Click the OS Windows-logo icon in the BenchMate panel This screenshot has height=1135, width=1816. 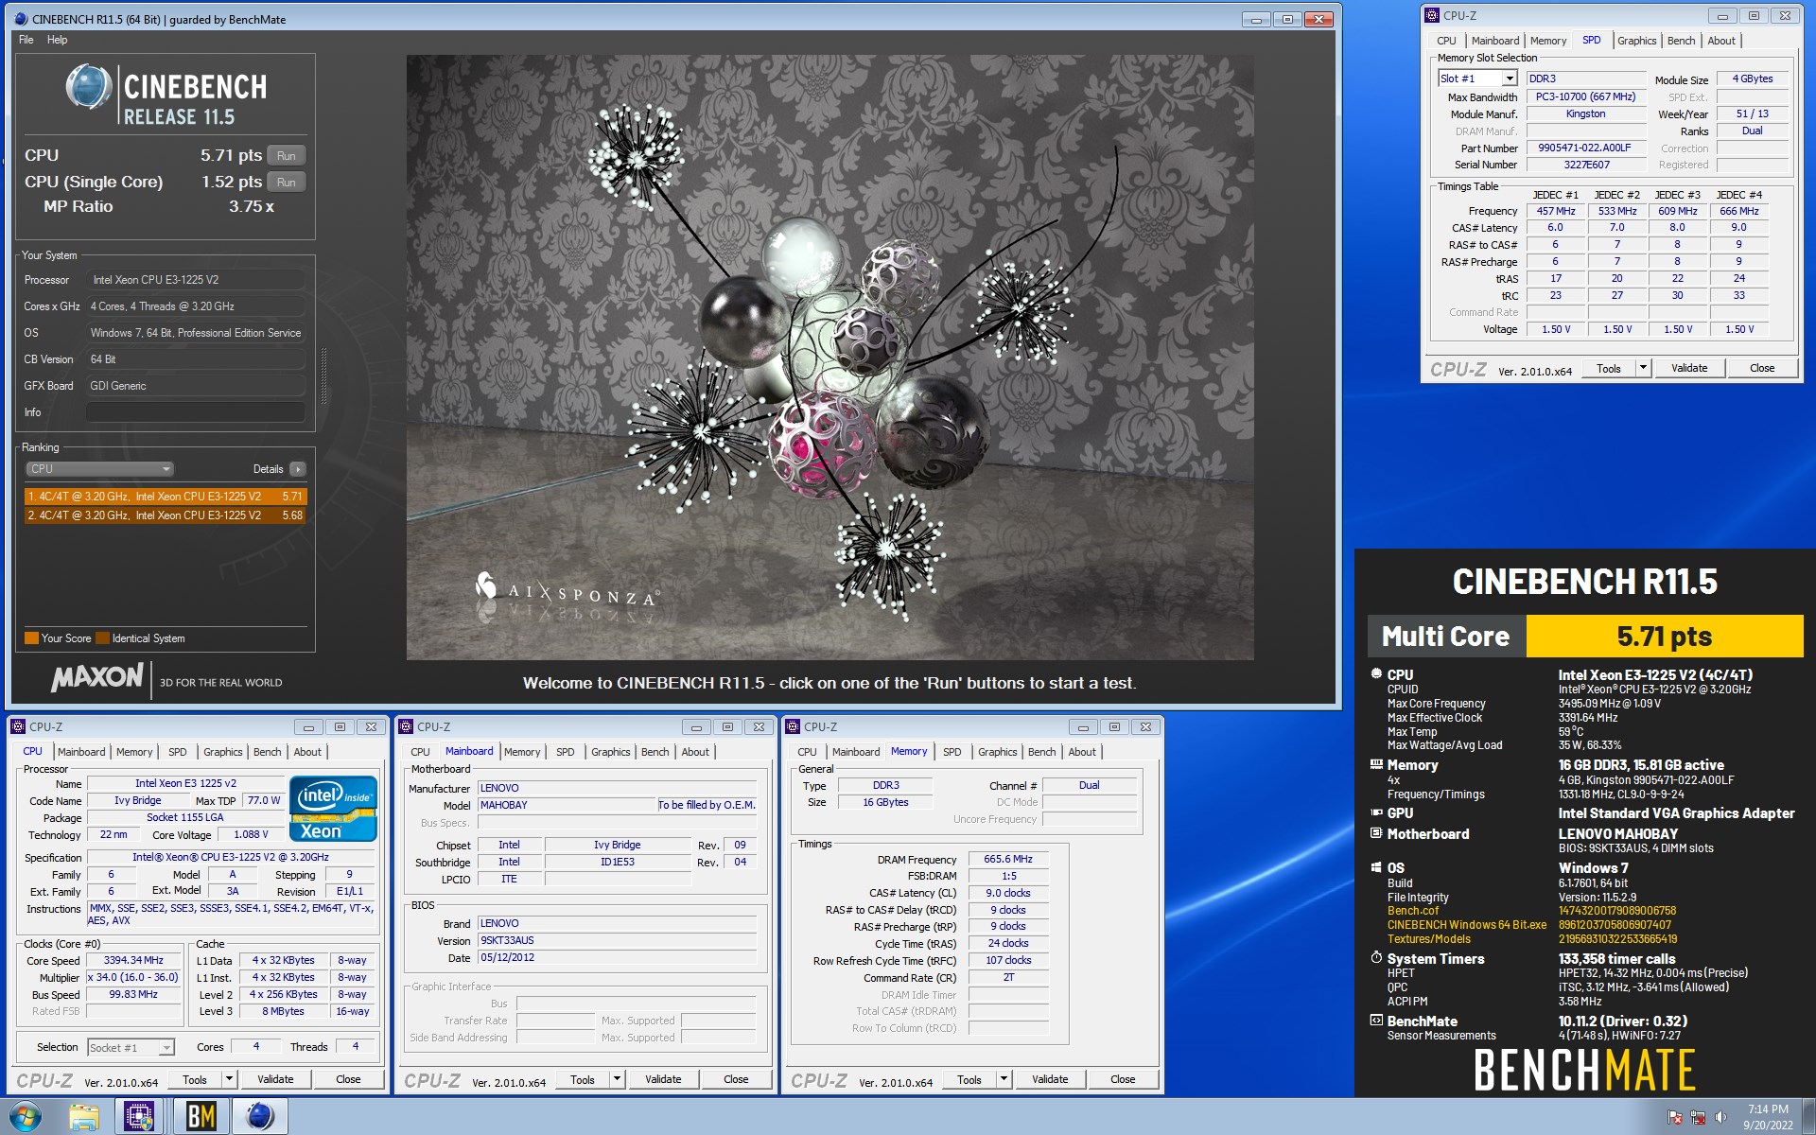(x=1376, y=867)
